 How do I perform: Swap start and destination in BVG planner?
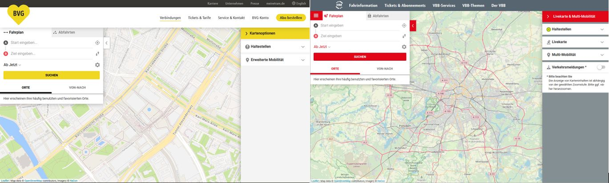97,53
